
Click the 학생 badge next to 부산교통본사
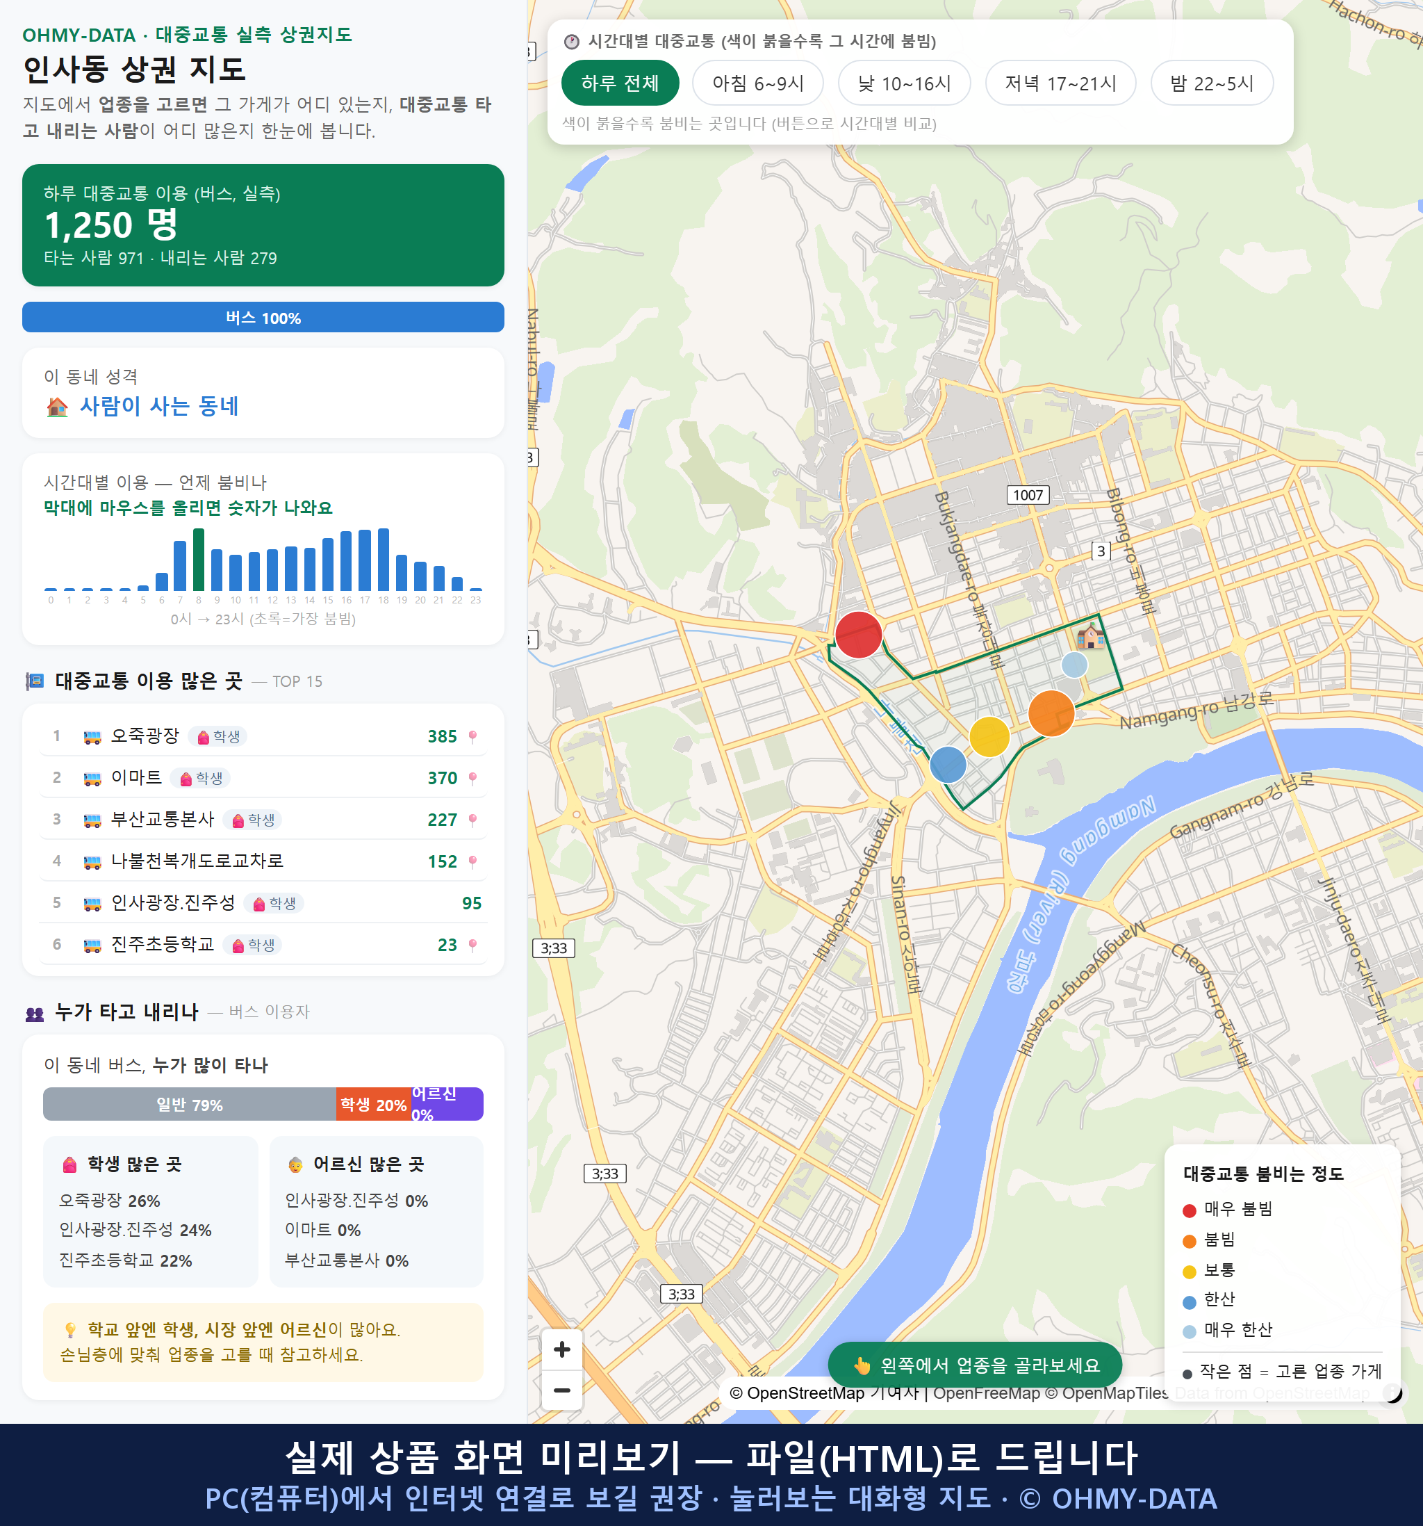[x=253, y=820]
